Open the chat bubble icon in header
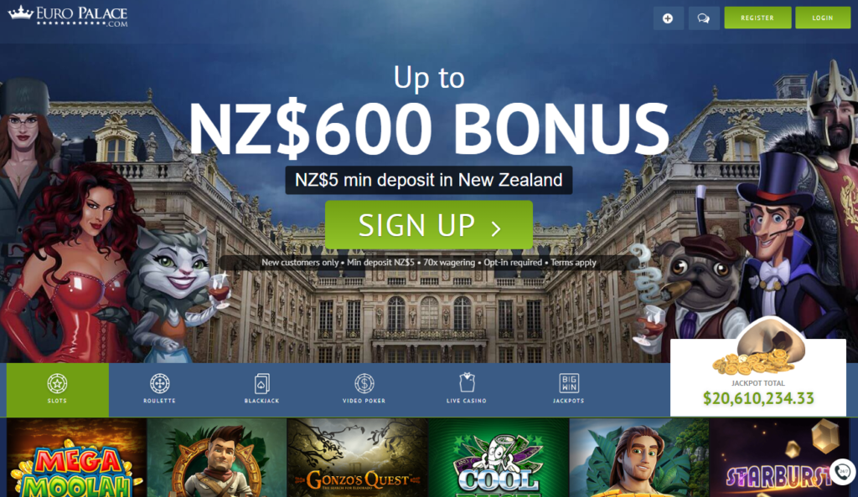The height and width of the screenshot is (497, 858). tap(704, 18)
